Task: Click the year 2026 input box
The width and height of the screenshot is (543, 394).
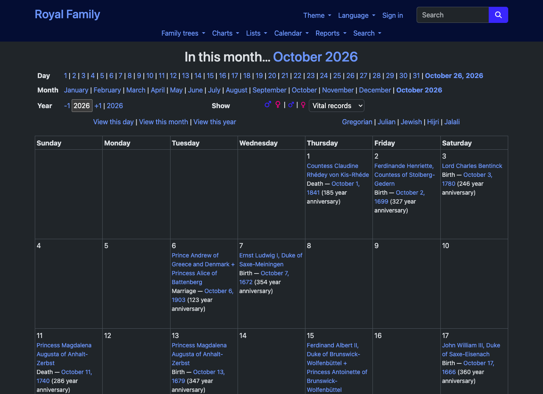Action: tap(82, 106)
